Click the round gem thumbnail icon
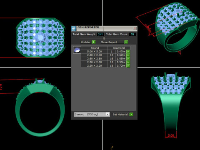Screen dimensions: 200x150 coord(77,50)
